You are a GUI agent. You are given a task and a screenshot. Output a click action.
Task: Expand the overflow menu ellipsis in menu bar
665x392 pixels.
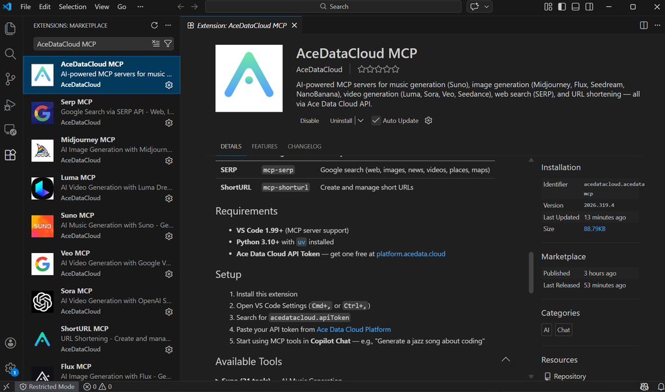click(x=140, y=6)
